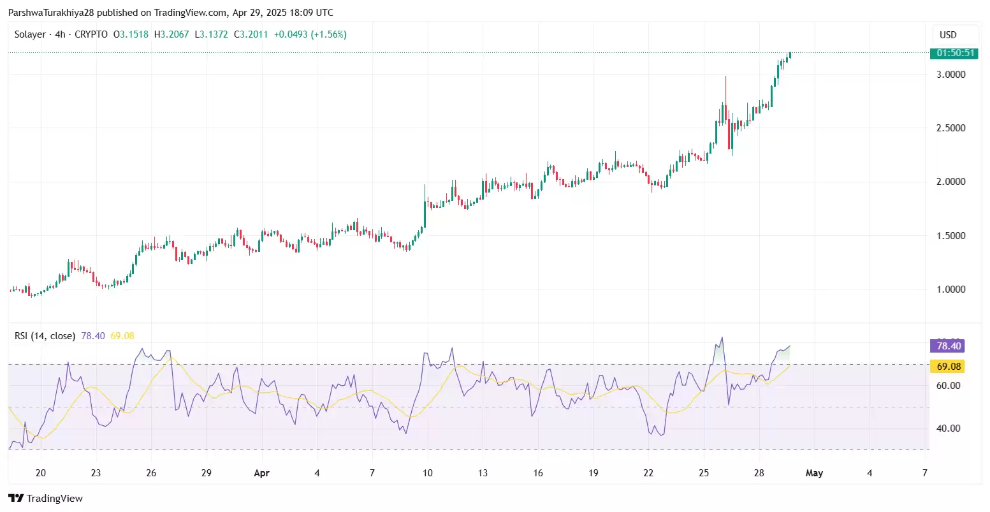Screen dimensions: 990x512
Task: Click the closing price value C3.2011
Action: coord(251,34)
